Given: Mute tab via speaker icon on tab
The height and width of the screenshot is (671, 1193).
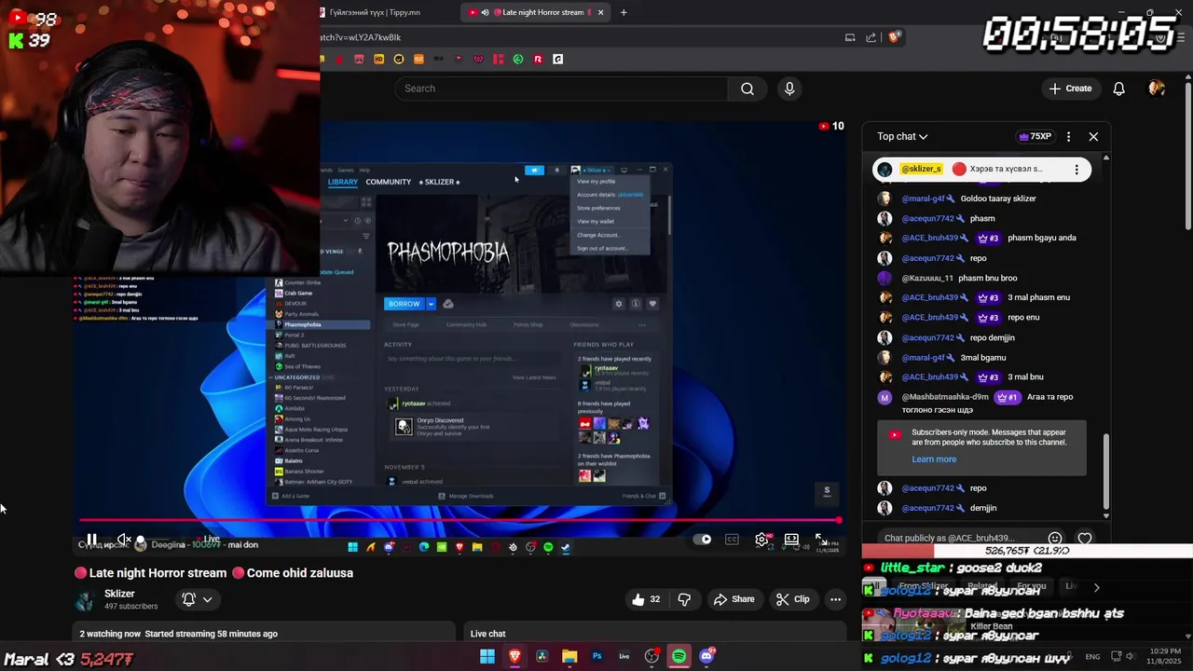Looking at the screenshot, I should click(x=485, y=12).
